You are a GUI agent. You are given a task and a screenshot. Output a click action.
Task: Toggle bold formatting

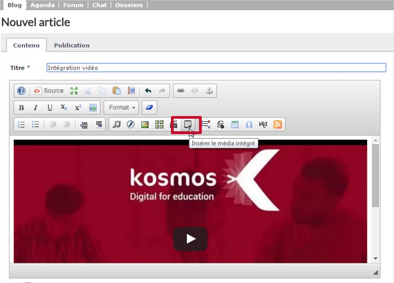(21, 108)
